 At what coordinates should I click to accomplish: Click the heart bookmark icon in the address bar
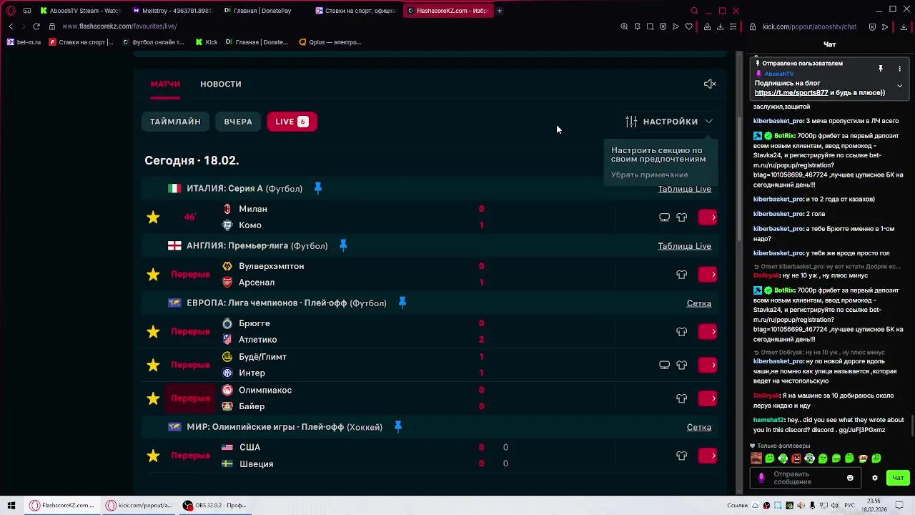pyautogui.click(x=688, y=26)
